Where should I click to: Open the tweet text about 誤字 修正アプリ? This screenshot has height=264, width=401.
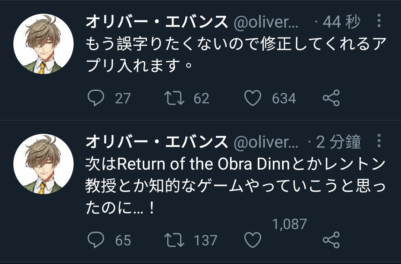point(236,55)
